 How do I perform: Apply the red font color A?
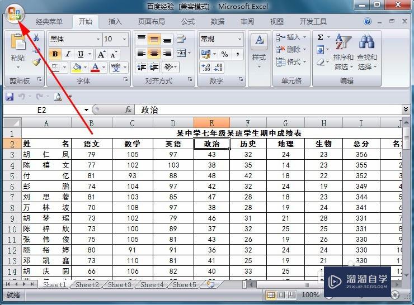(x=95, y=68)
